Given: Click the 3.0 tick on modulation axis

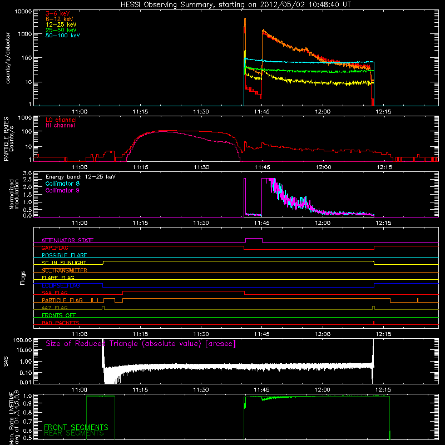Looking at the screenshot, I should (27, 173).
